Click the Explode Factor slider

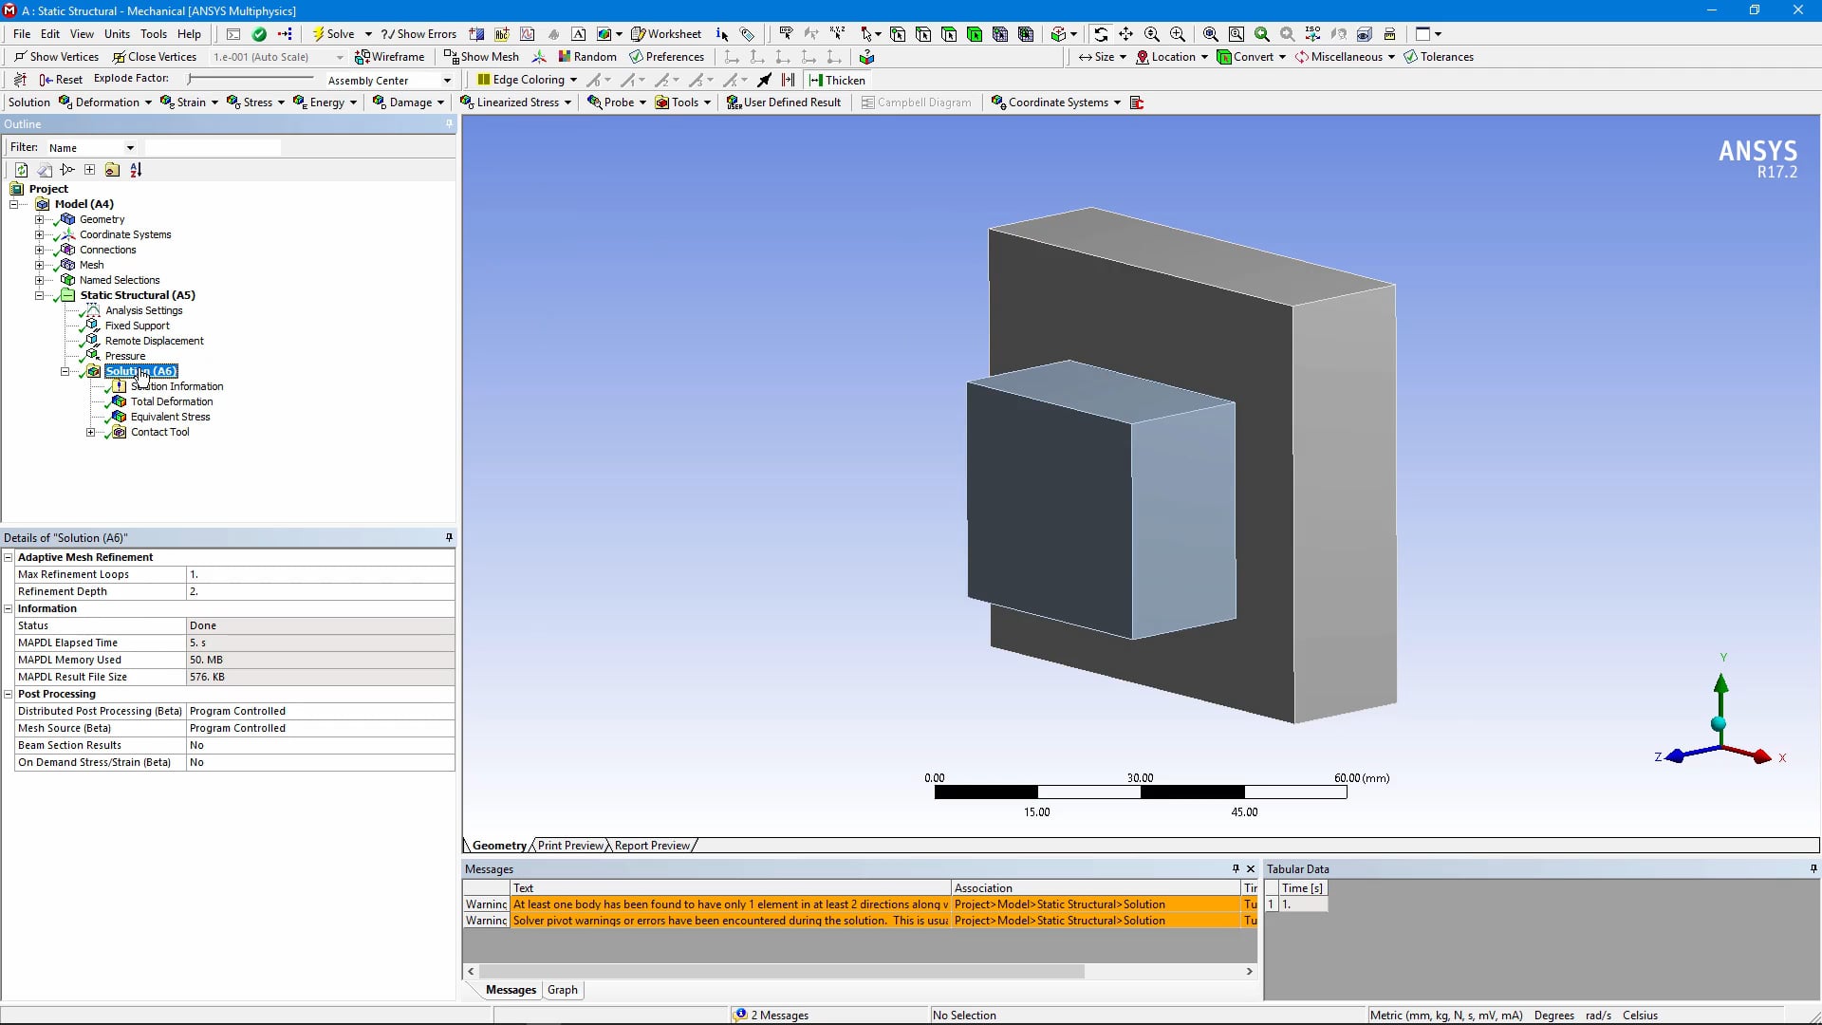251,79
